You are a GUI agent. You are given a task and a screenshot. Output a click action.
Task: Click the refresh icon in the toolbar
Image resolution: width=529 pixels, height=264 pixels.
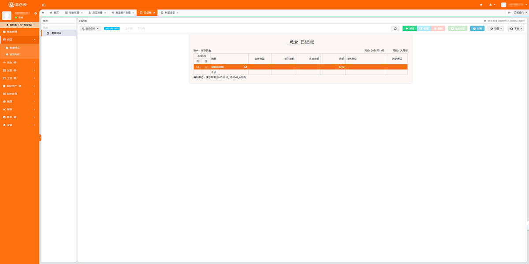[395, 29]
